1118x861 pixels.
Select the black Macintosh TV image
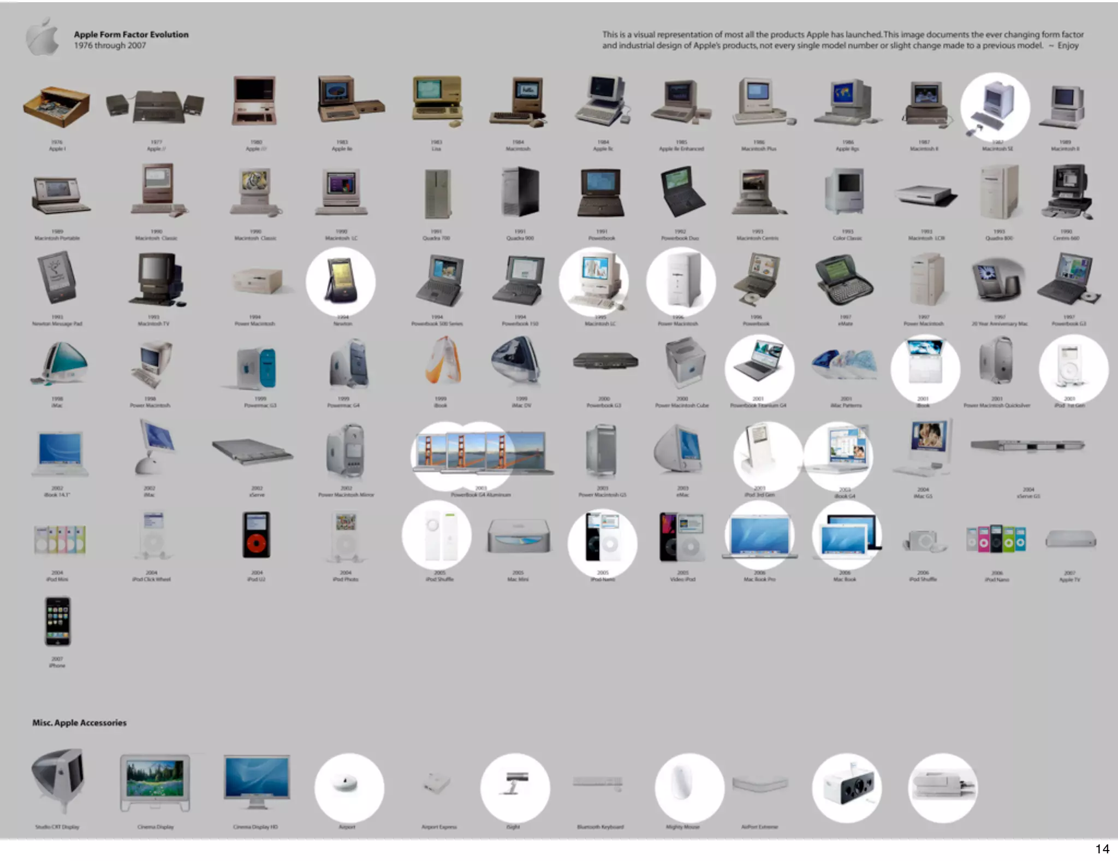(157, 280)
